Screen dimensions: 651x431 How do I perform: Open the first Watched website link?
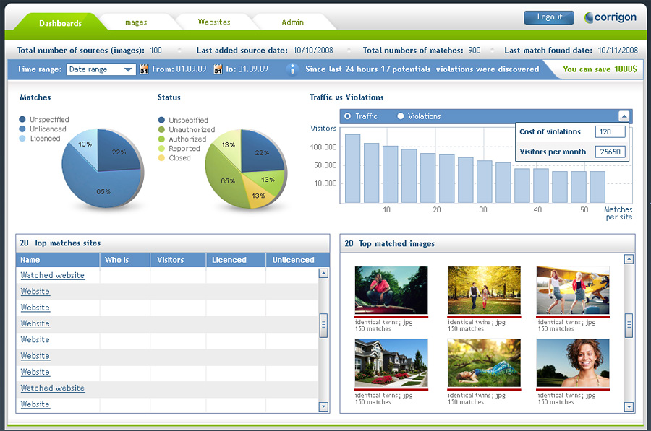coord(53,275)
